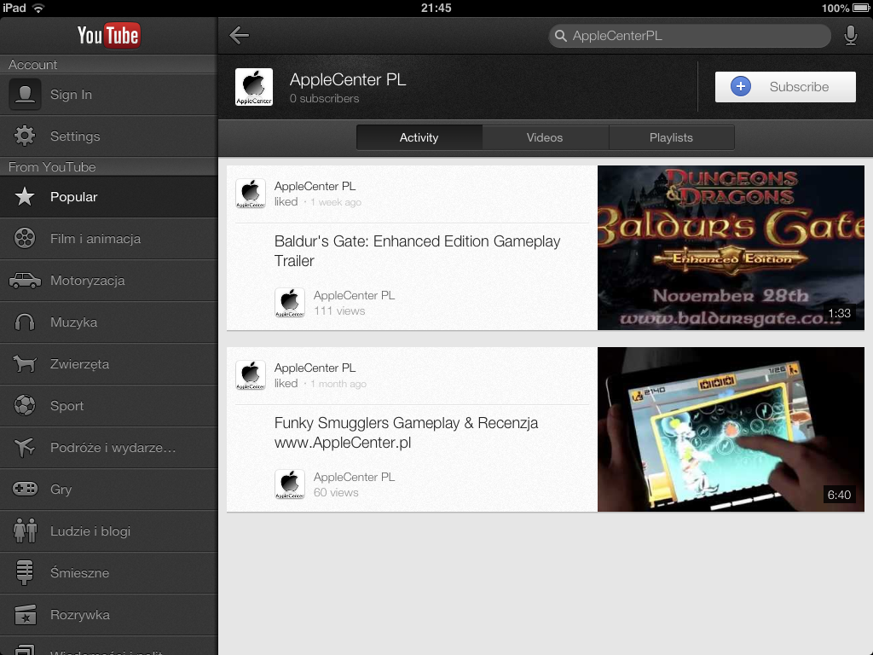
Task: Switch to the Videos tab
Action: 545,137
